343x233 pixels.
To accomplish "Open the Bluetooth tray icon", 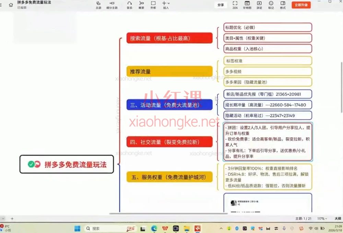I will [237, 229].
